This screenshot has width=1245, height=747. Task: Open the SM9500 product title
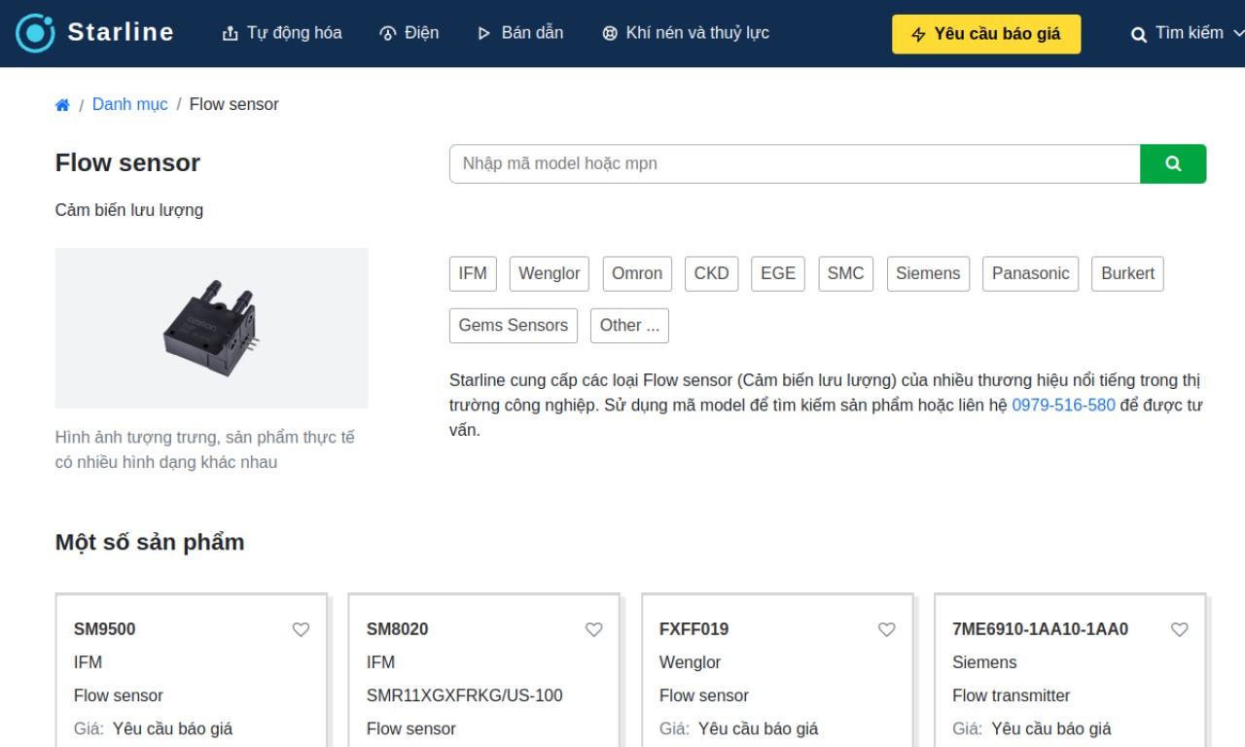[104, 629]
